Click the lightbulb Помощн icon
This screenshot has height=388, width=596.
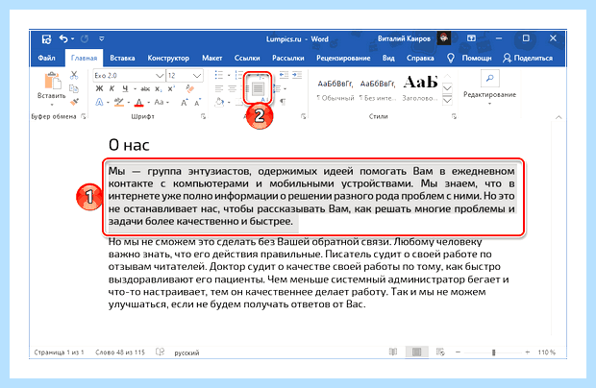[x=451, y=58]
